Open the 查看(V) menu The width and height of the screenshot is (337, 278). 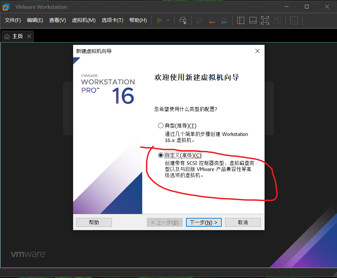point(57,20)
